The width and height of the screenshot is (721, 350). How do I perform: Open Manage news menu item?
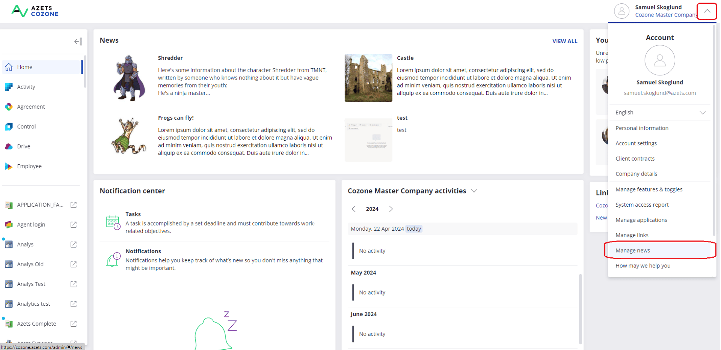660,251
